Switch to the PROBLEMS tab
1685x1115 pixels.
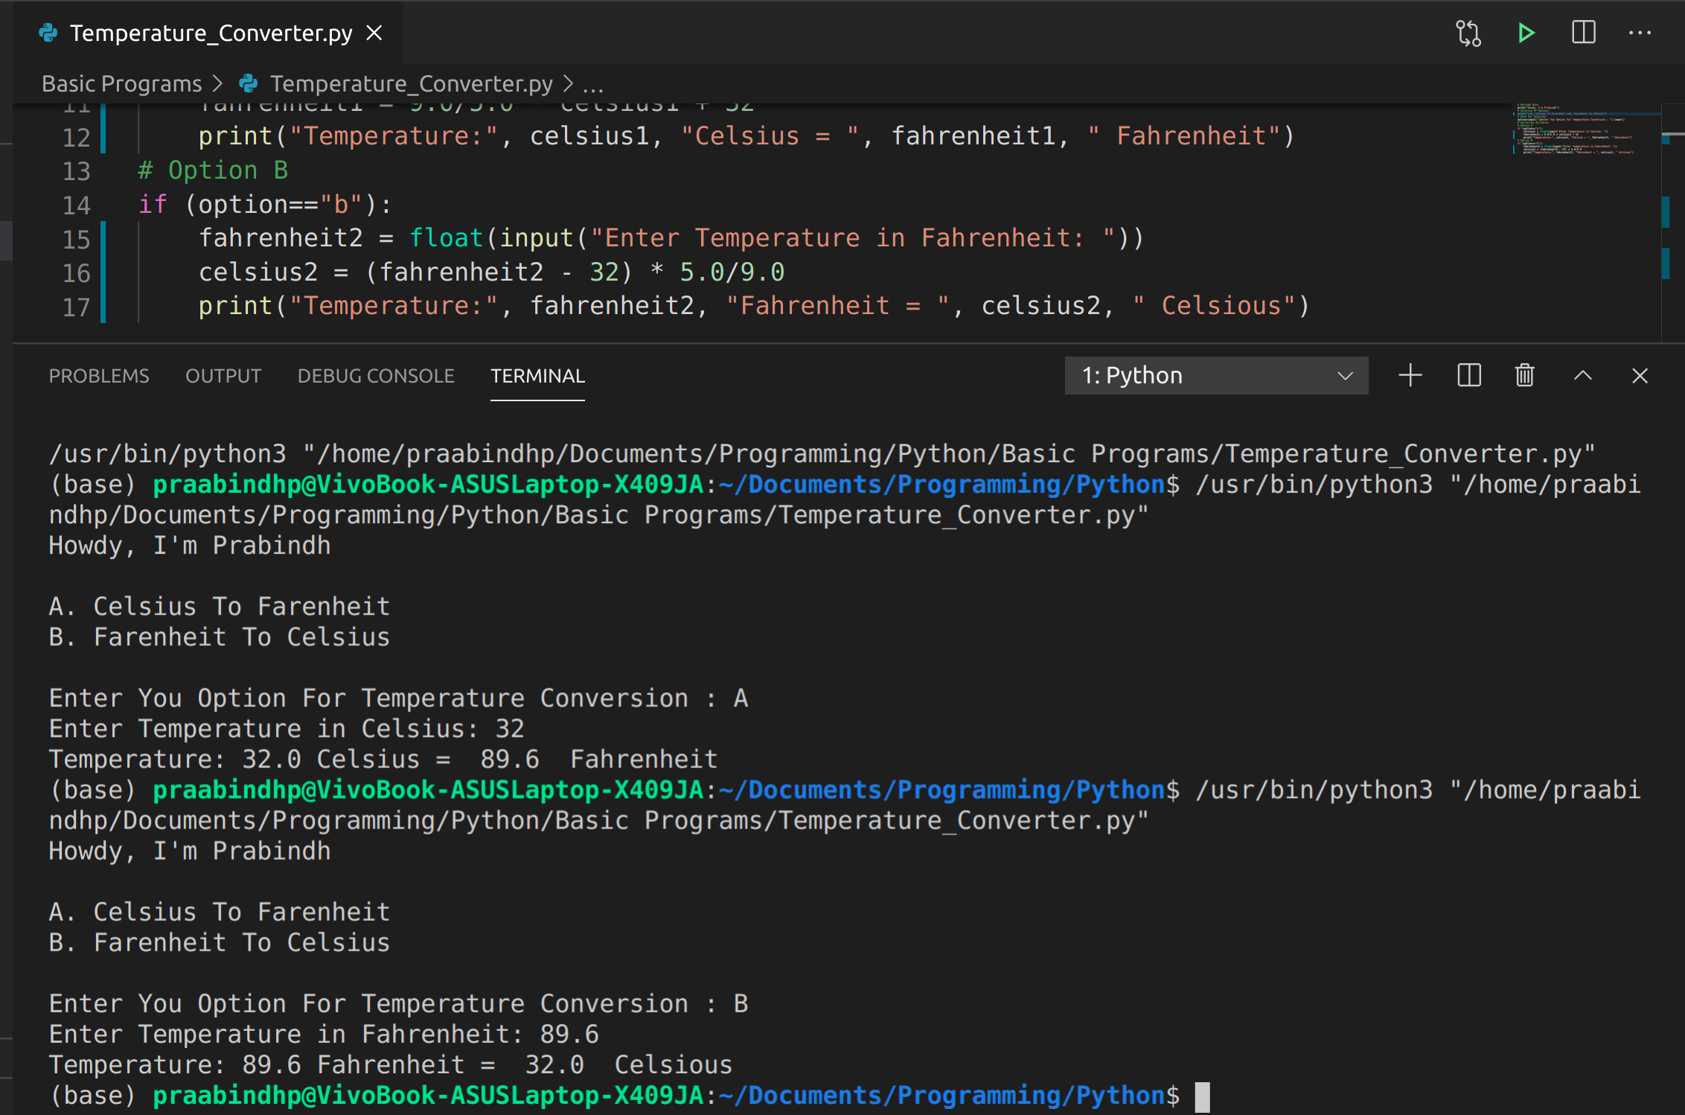(x=97, y=376)
